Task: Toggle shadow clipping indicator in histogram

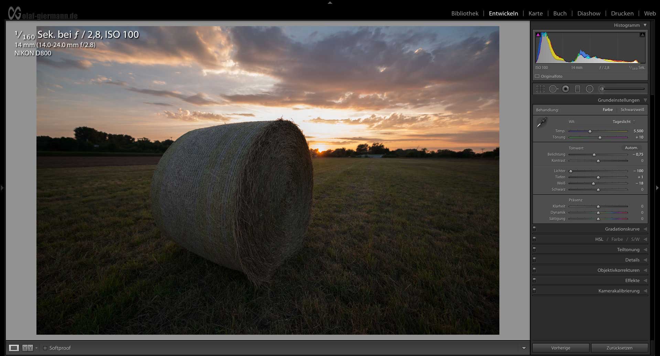Action: pos(538,35)
